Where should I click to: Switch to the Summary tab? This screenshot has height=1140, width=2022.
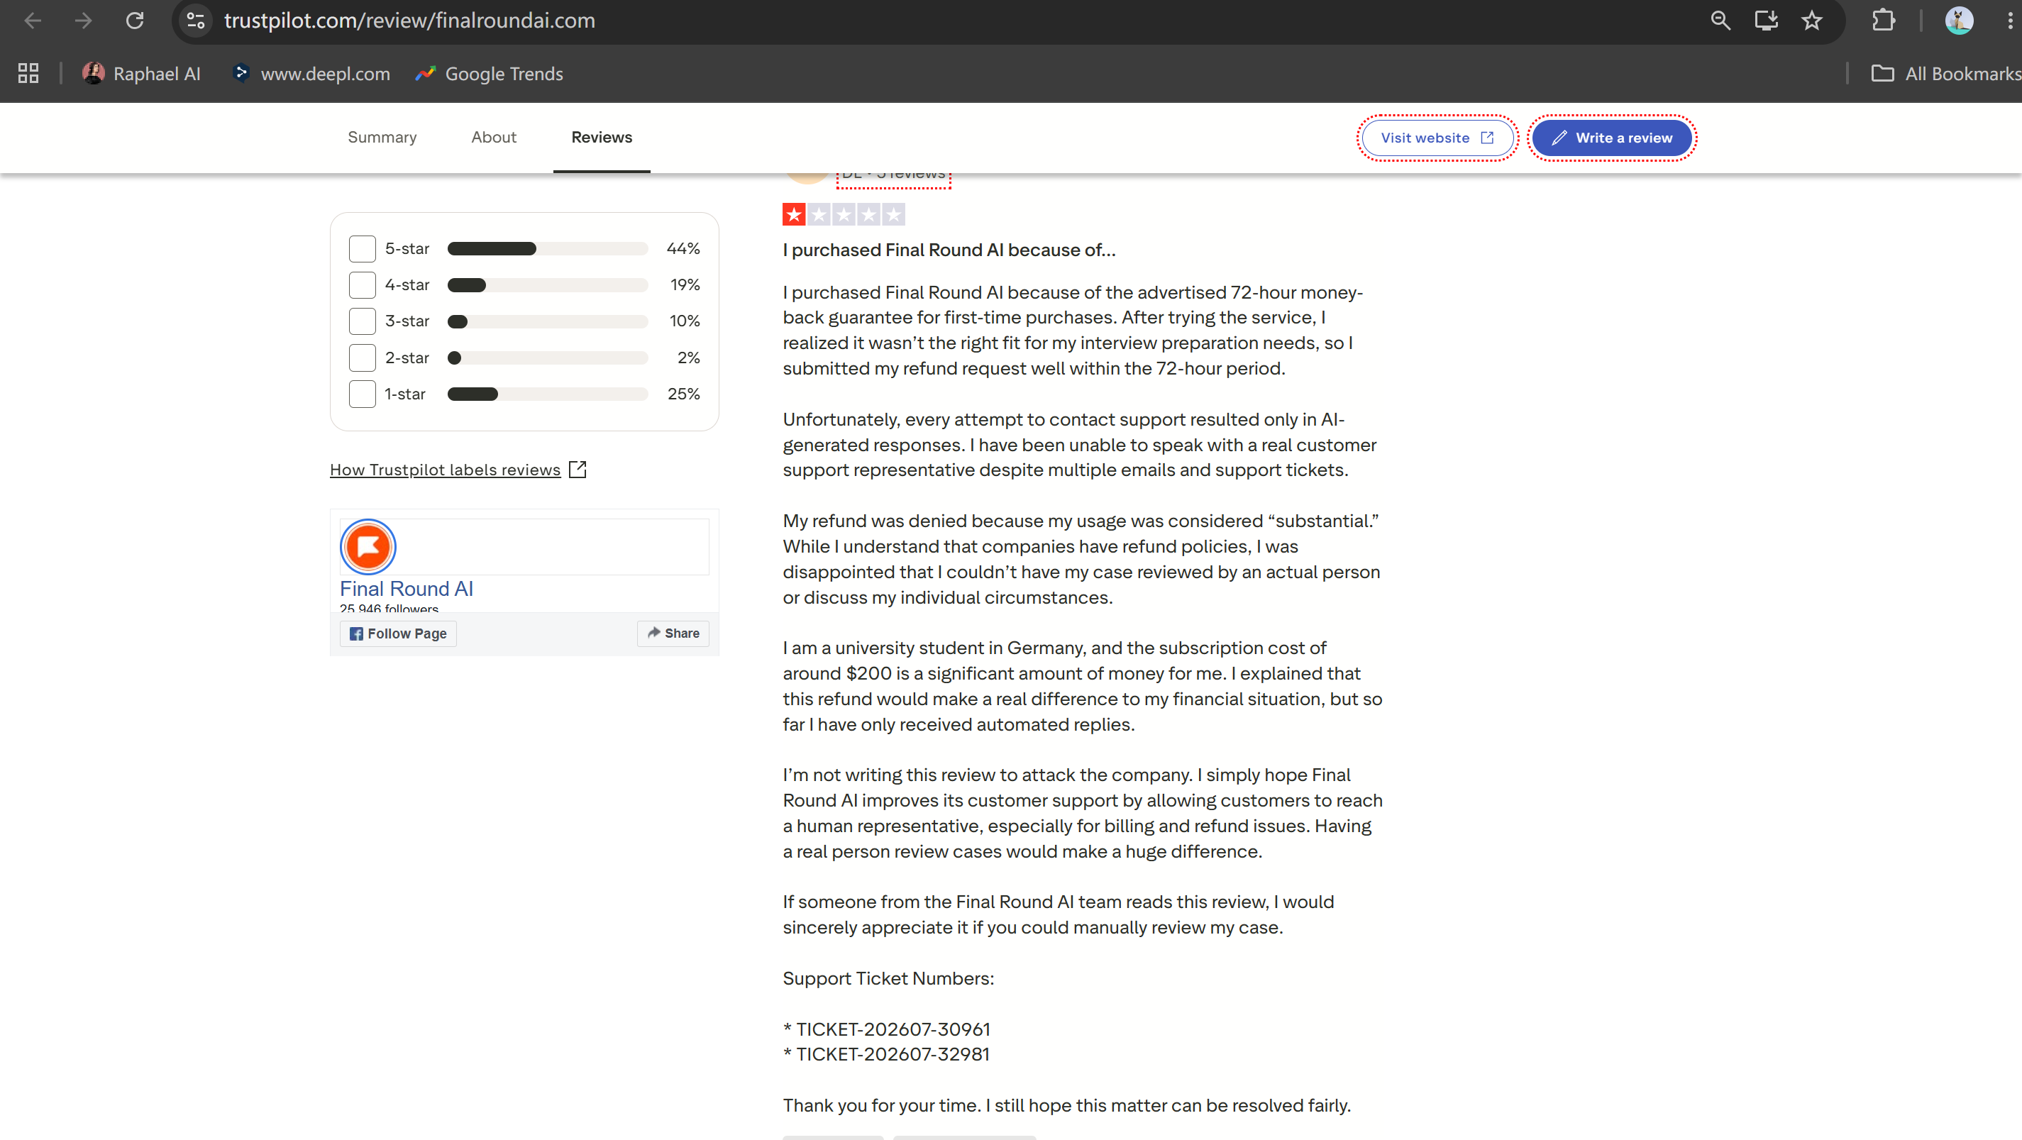(382, 138)
